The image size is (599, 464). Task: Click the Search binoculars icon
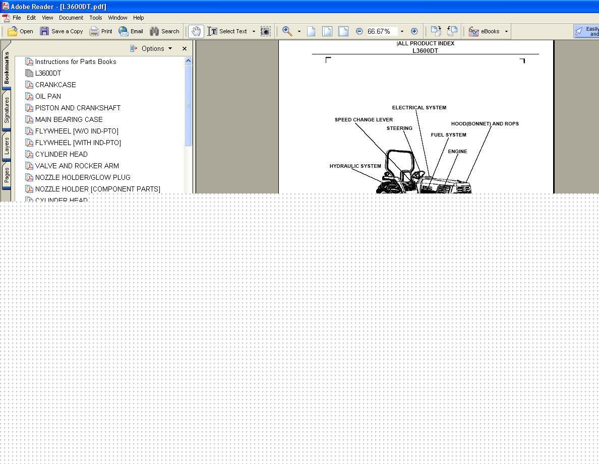154,31
